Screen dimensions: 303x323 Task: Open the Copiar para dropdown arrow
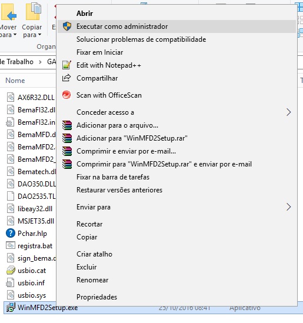pos(40,35)
